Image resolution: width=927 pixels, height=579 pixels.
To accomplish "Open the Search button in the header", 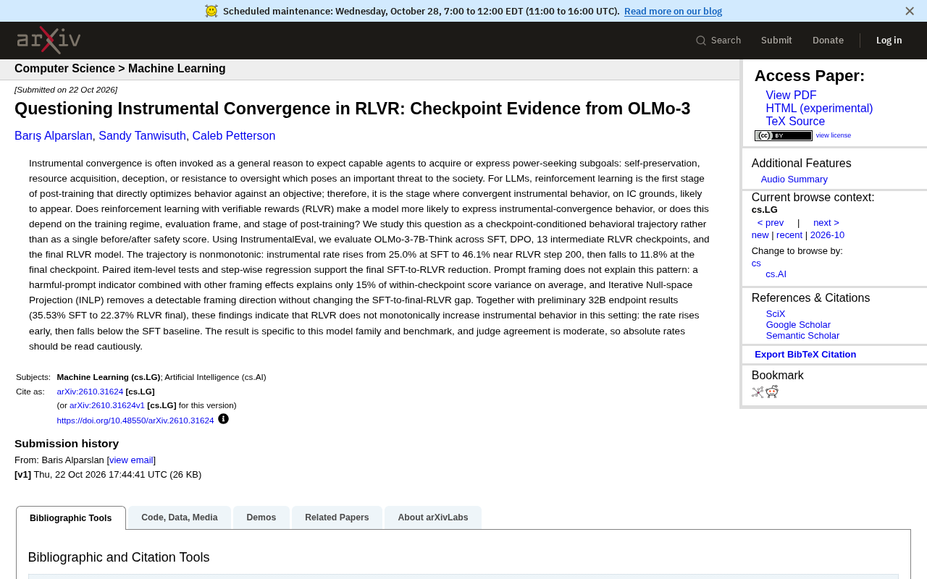I will [718, 41].
